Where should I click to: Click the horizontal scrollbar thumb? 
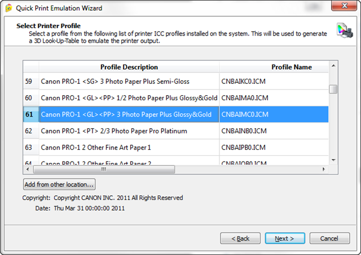click(104, 169)
